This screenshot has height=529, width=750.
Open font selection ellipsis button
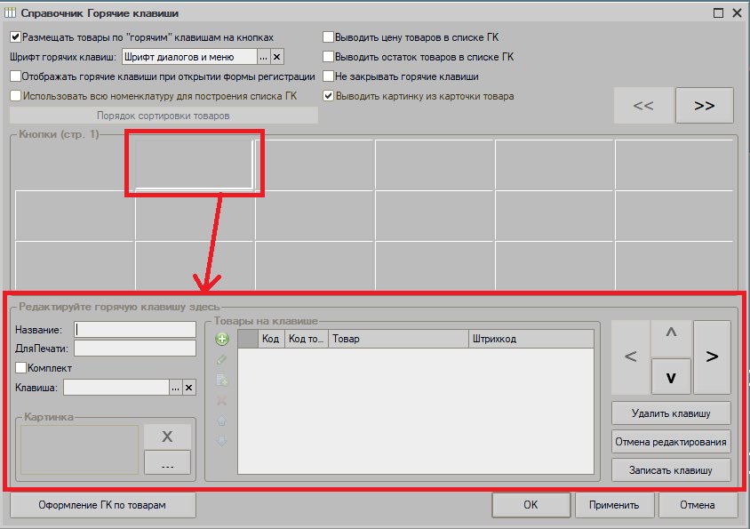263,57
